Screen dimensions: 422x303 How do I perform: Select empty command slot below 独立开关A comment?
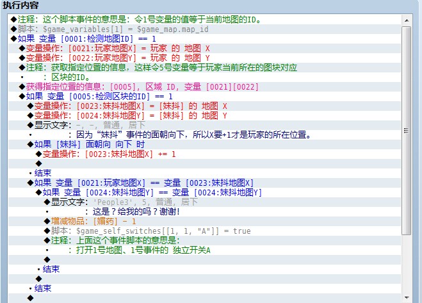click(204, 260)
